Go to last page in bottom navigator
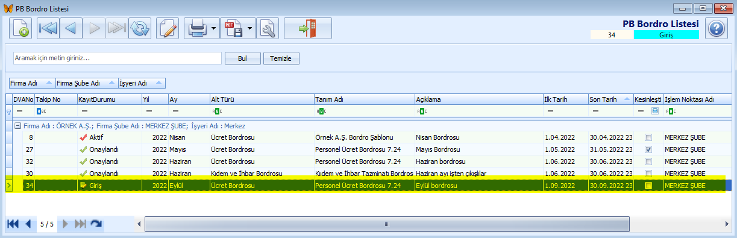The image size is (737, 238). pyautogui.click(x=81, y=224)
